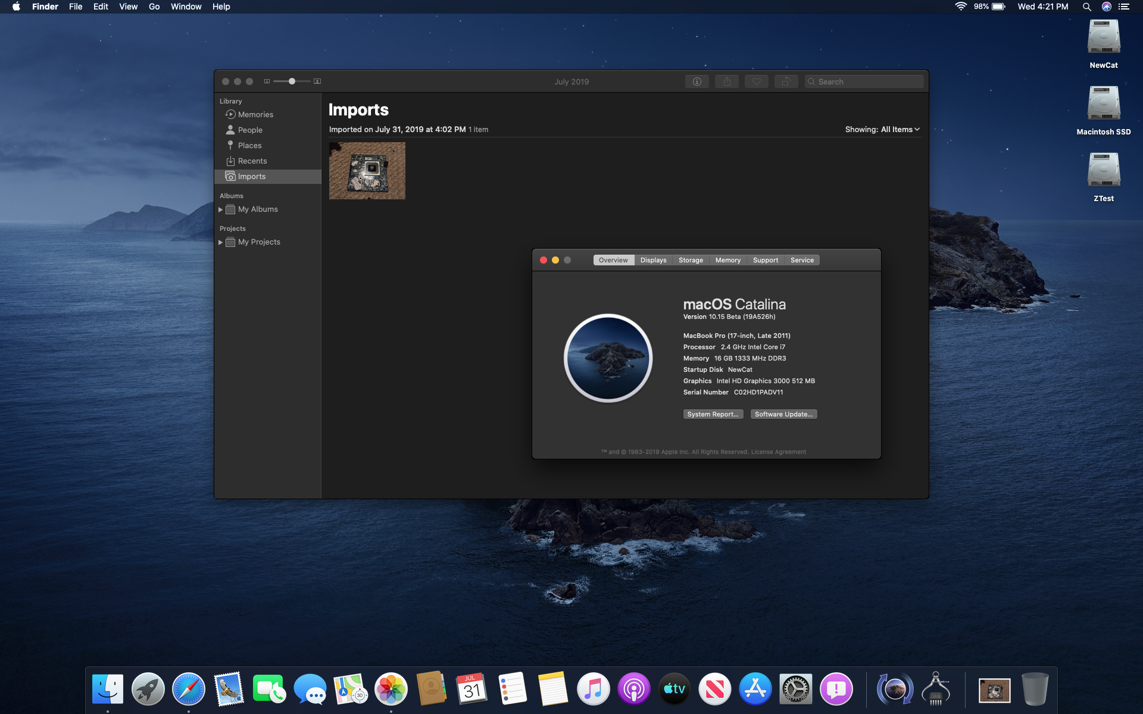Select People in the Library sidebar
Image resolution: width=1143 pixels, height=714 pixels.
[250, 130]
